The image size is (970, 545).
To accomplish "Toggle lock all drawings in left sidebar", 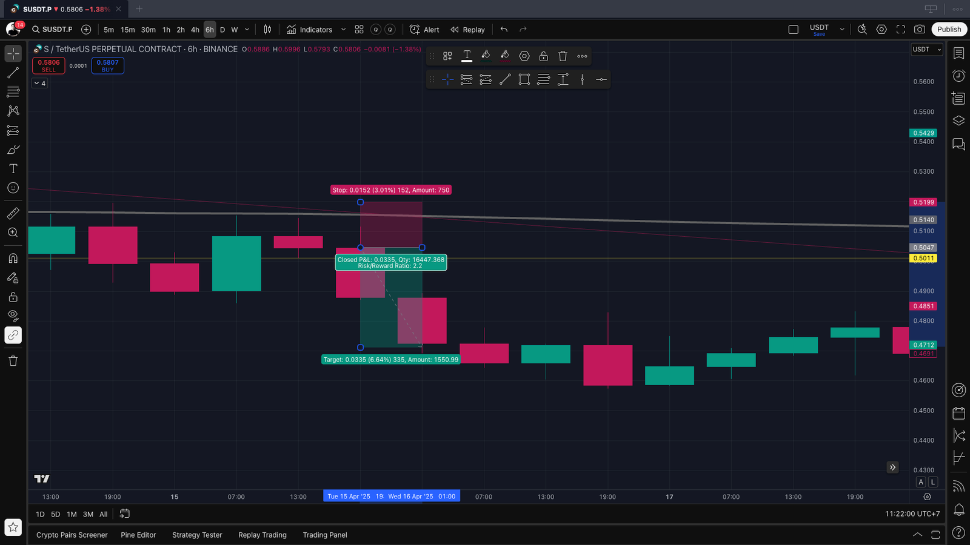I will (13, 297).
